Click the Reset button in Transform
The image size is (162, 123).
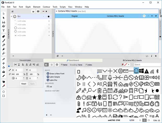[24, 84]
